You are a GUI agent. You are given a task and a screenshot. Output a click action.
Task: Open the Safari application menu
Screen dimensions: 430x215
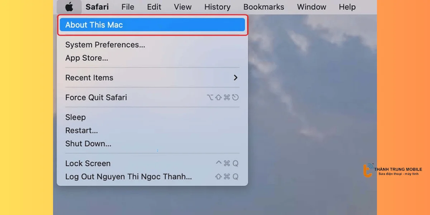click(97, 7)
